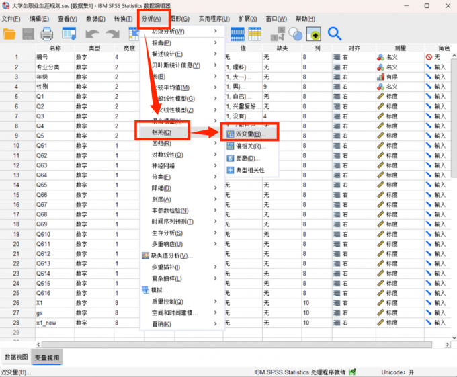Screen dimensions: 457x377
Task: Click the Undo arrow icon
Action: coord(92,34)
